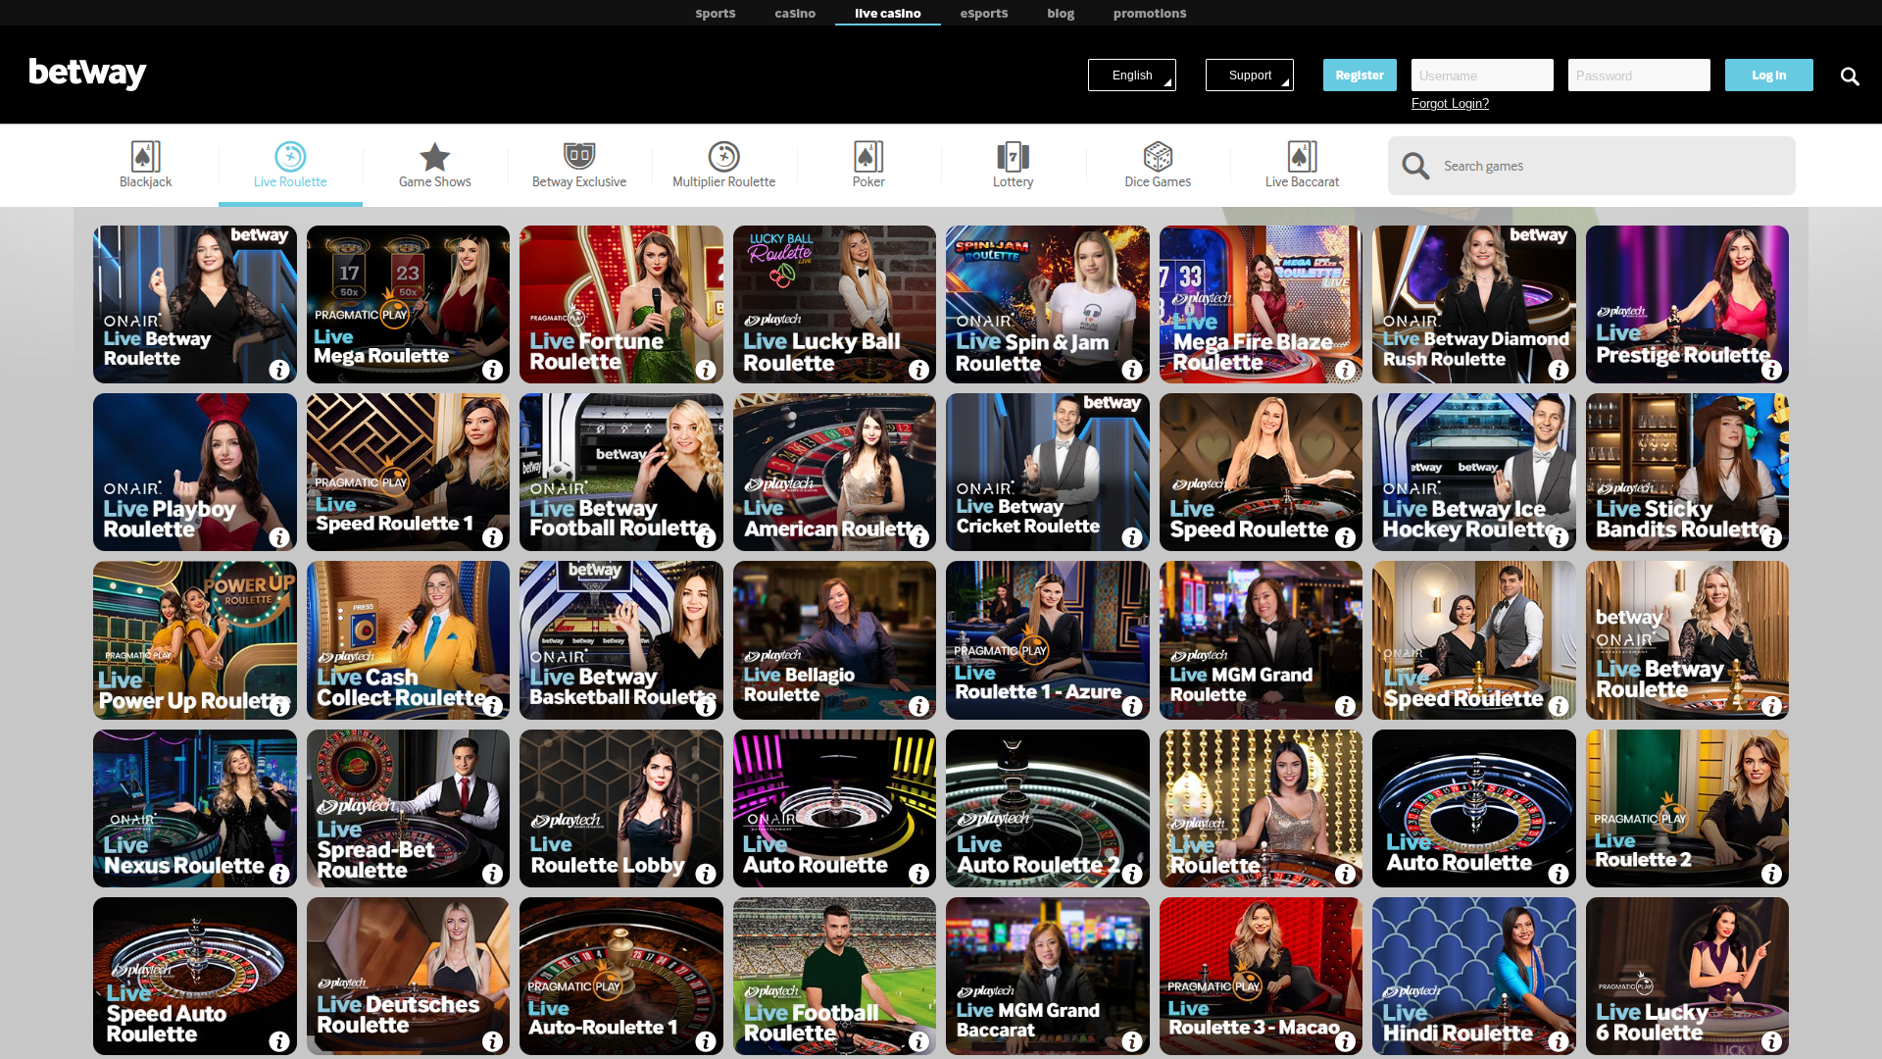Open the Dice Games category icon
Screen dimensions: 1882x1059
tap(1158, 157)
